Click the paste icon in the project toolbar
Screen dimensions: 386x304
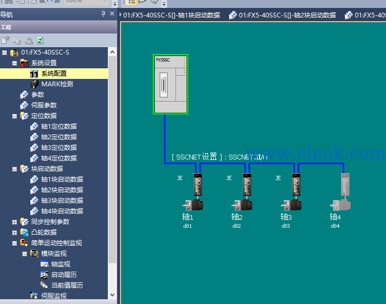[x=29, y=41]
